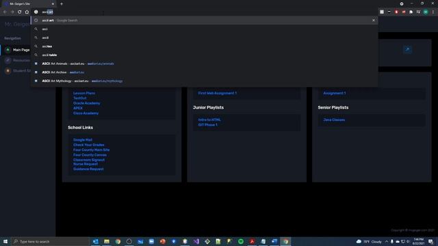
Task: Open the Lesson Plans link
Action: click(x=84, y=93)
